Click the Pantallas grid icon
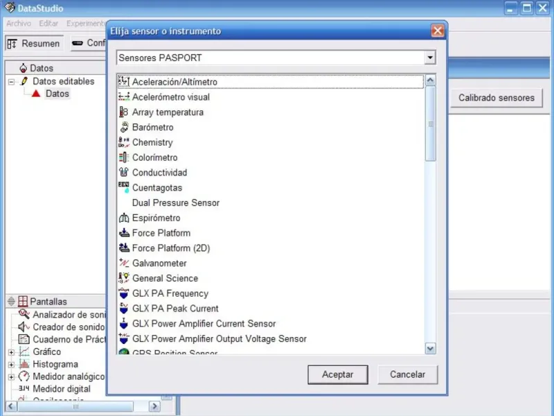The image size is (554, 416). 23,301
